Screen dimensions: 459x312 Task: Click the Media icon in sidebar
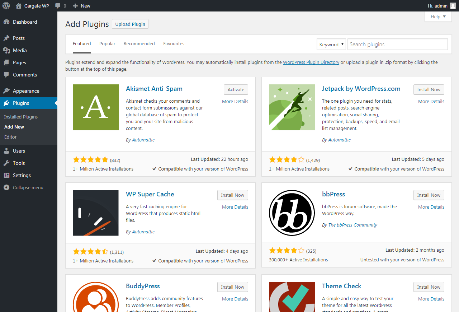[6, 50]
